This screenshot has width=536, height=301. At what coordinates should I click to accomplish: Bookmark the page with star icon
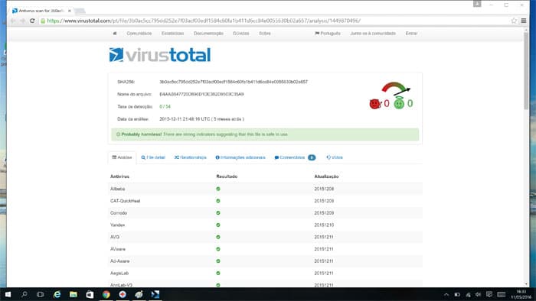(x=514, y=21)
